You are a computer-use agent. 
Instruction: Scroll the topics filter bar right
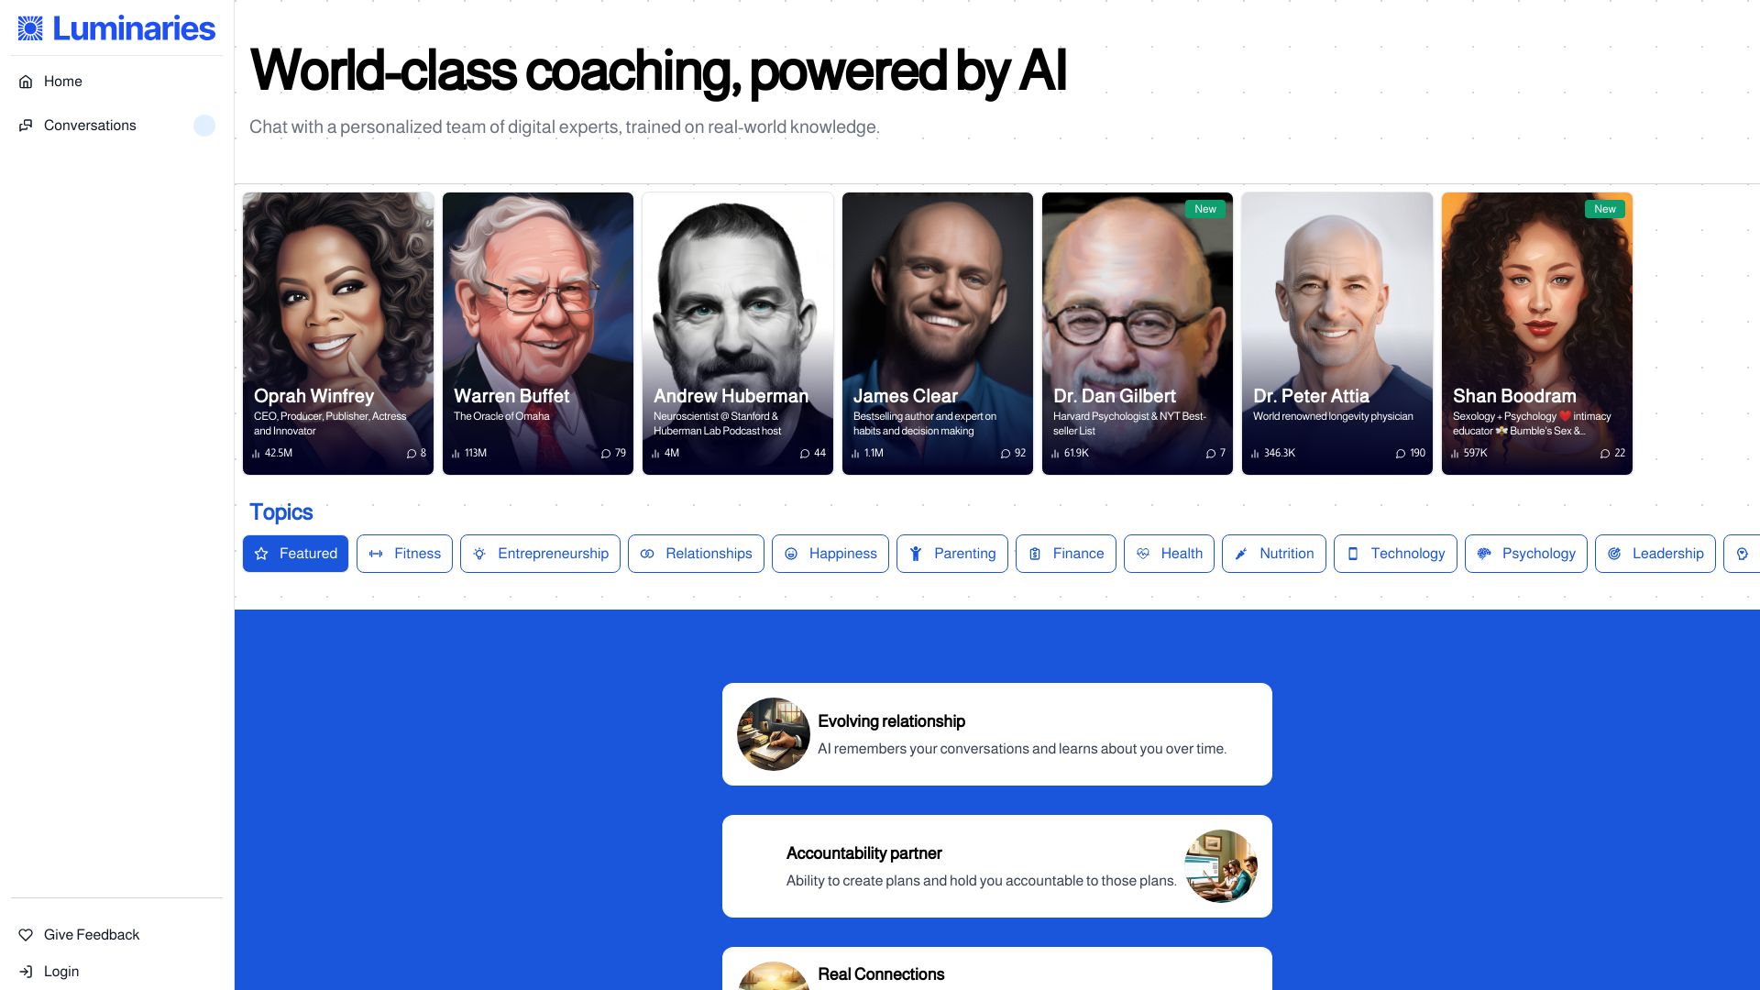point(1744,553)
